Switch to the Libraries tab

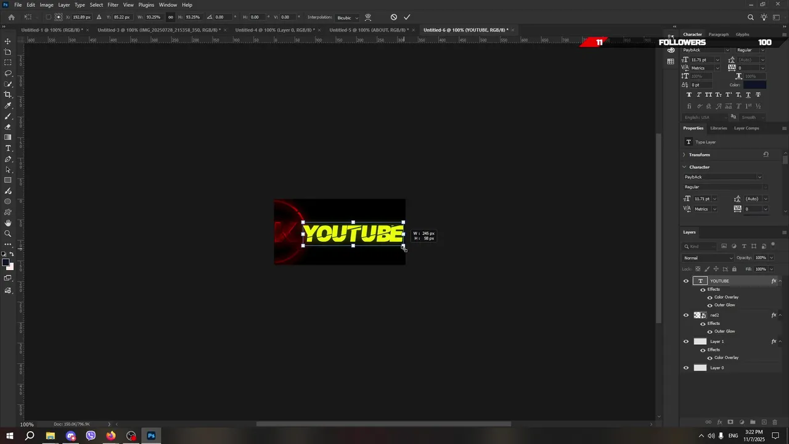(719, 128)
